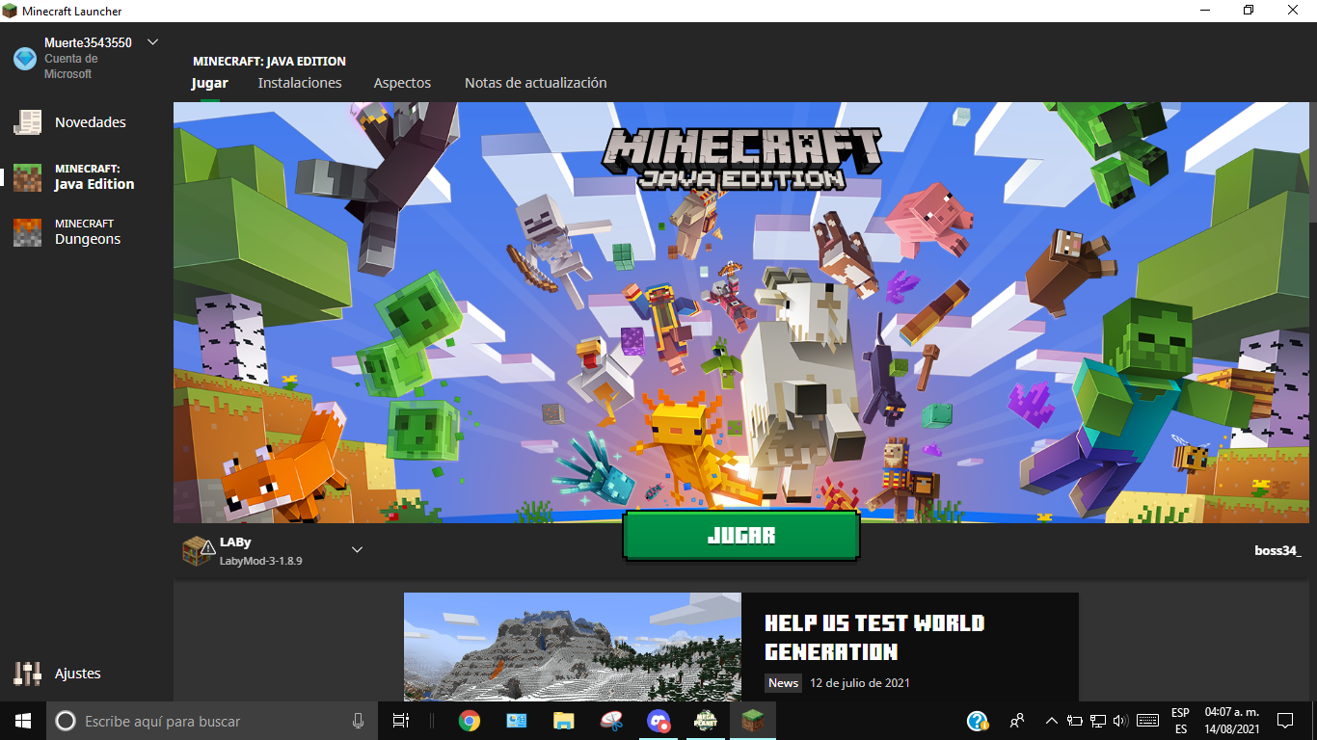Open the Help Us Test World Generation article
This screenshot has width=1317, height=740.
click(874, 637)
